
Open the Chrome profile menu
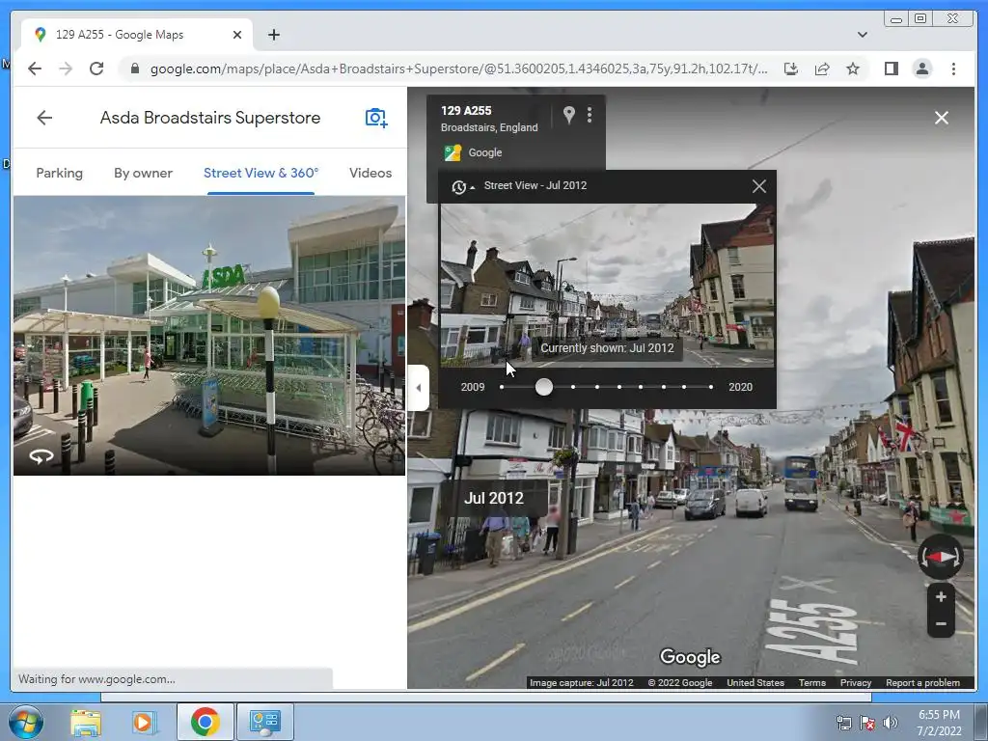coord(921,69)
